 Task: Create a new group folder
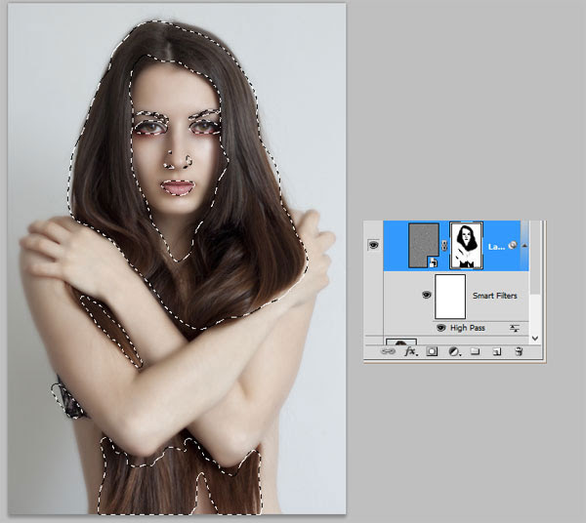[x=475, y=351]
